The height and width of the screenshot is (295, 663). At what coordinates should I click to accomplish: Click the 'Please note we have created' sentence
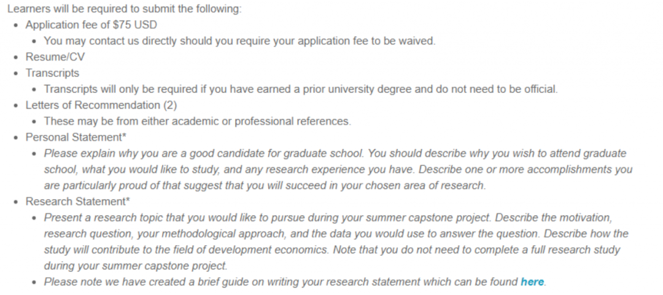point(281,282)
